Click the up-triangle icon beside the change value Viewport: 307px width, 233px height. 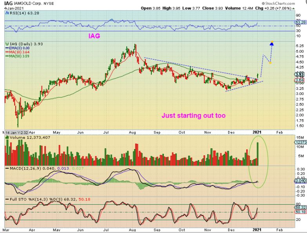293,8
